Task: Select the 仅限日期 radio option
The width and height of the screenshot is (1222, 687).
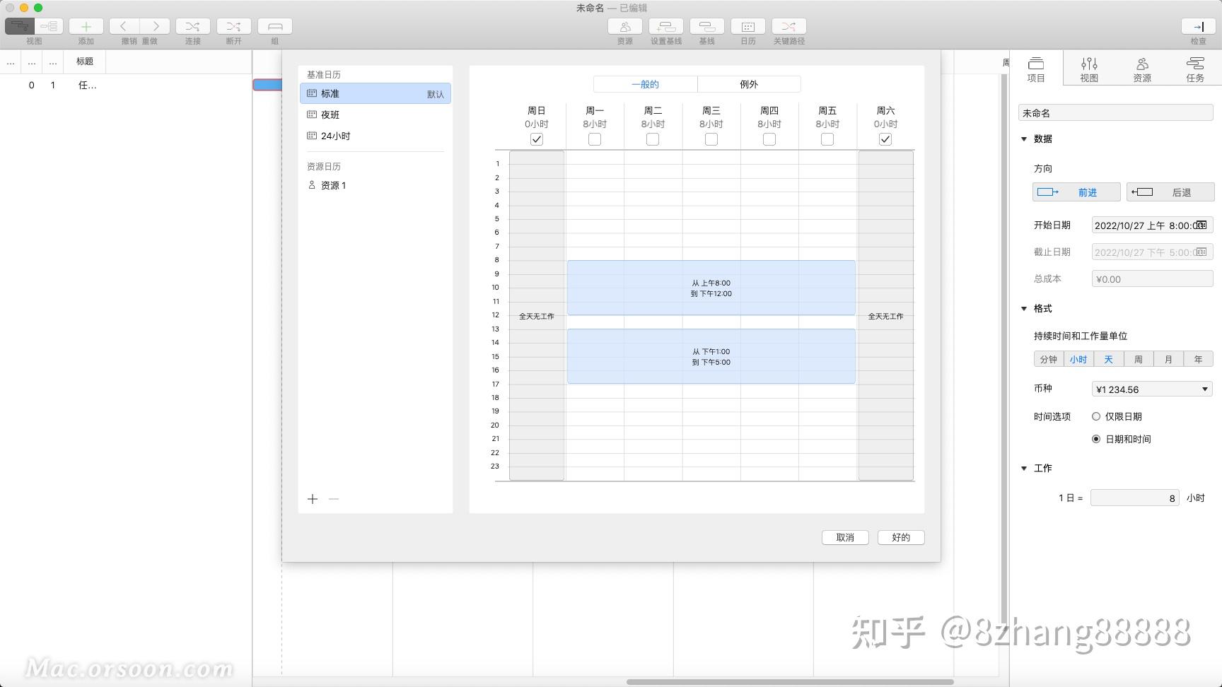Action: click(1096, 416)
